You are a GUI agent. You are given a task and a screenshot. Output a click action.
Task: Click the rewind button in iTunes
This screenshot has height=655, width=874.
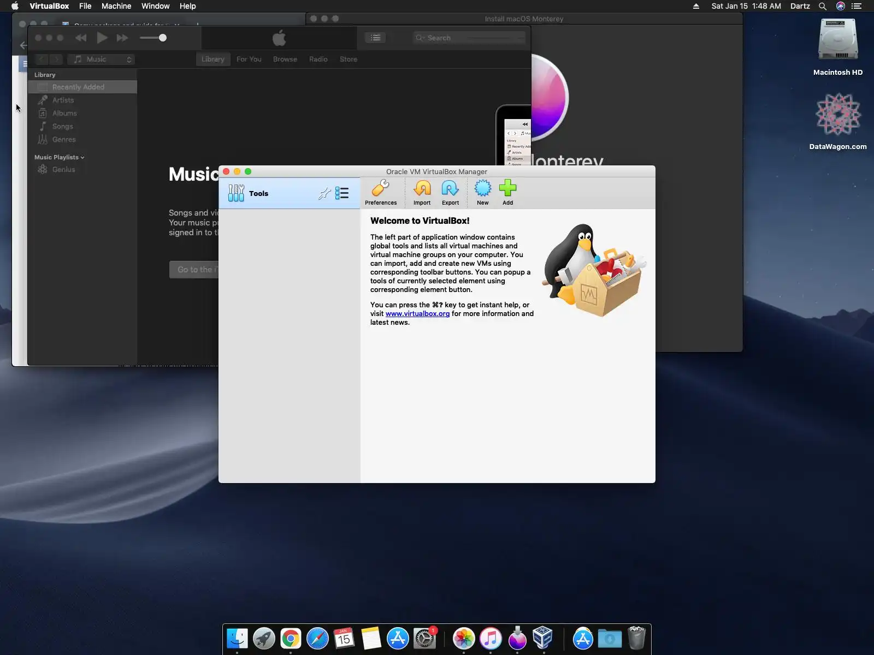tap(81, 38)
